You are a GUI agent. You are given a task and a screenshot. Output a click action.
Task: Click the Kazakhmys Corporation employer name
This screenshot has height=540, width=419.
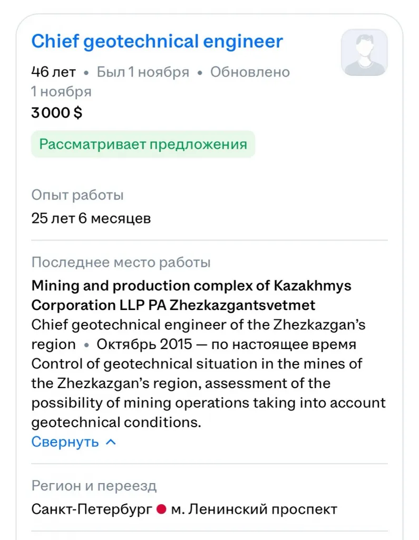point(191,295)
